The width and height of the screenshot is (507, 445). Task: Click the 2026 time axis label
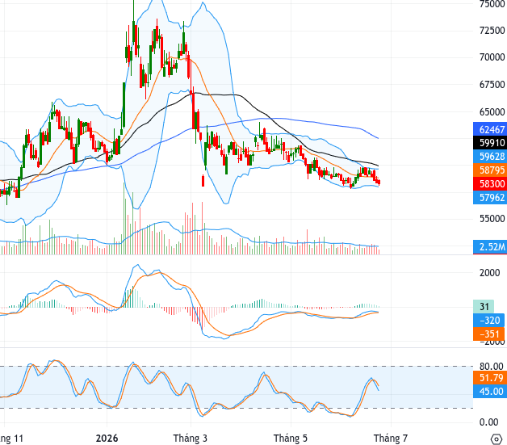107,439
